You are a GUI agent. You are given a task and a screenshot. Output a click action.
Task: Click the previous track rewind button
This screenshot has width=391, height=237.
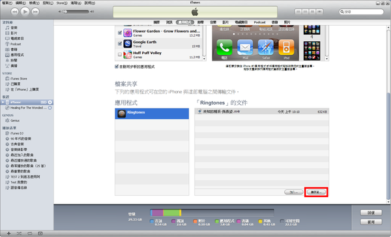pos(15,12)
